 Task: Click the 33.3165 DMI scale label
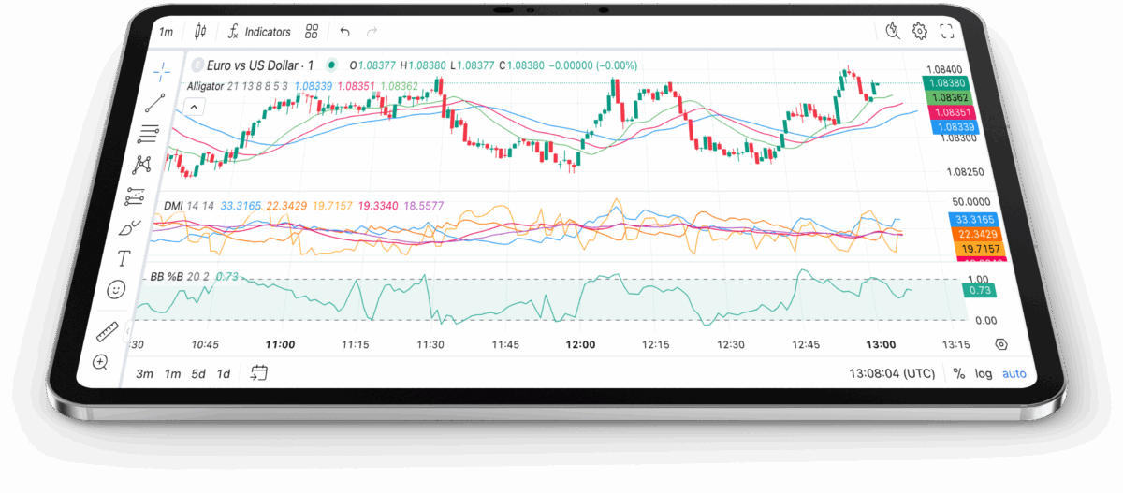click(x=976, y=219)
